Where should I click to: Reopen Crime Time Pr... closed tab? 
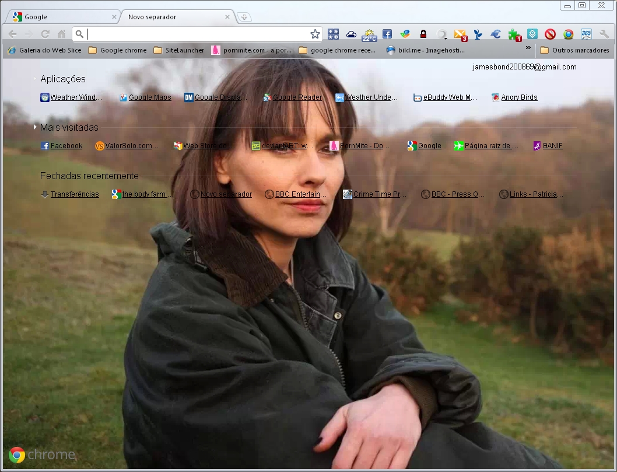[x=374, y=194]
